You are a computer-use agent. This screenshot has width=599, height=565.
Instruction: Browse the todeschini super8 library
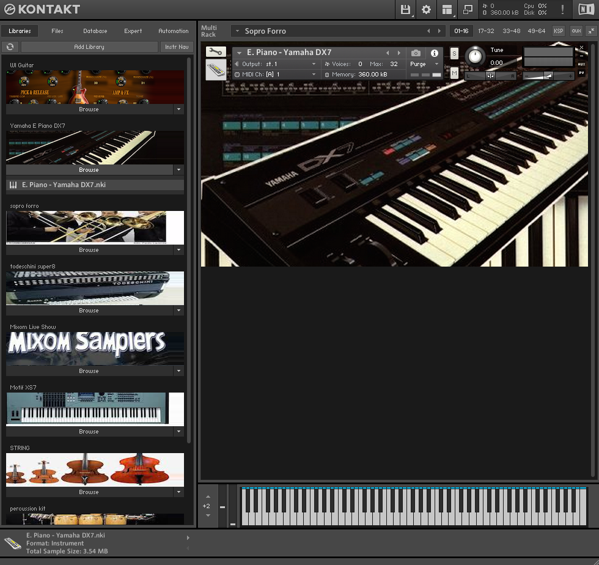89,311
